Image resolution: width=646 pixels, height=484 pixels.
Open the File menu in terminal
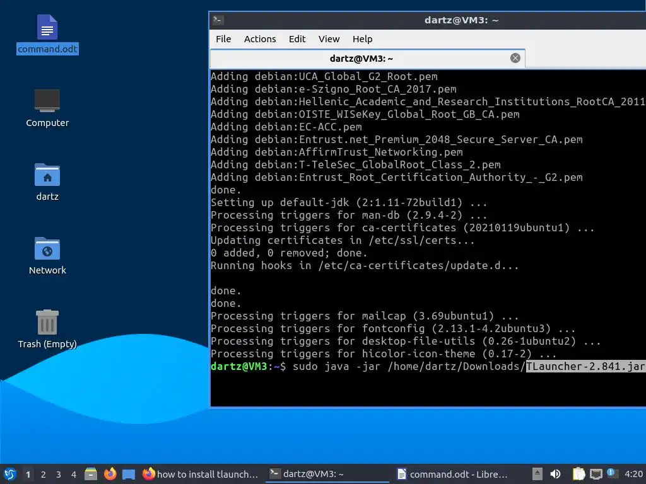pyautogui.click(x=223, y=39)
